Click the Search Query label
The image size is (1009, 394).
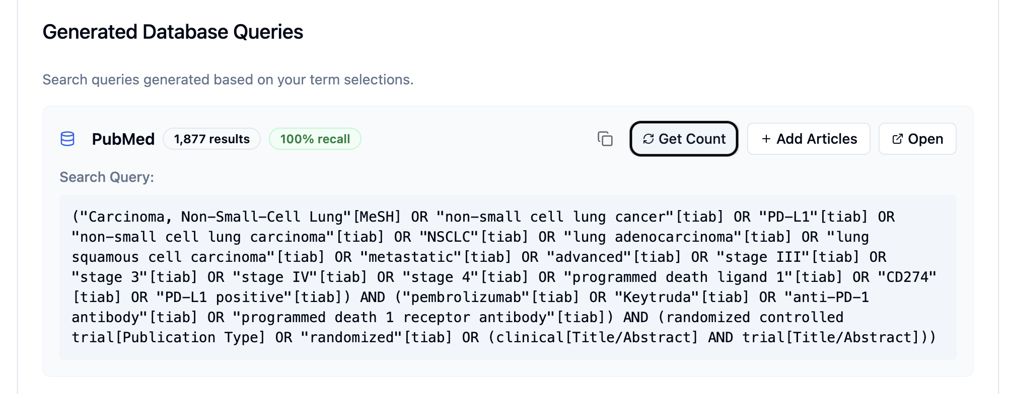(x=107, y=177)
